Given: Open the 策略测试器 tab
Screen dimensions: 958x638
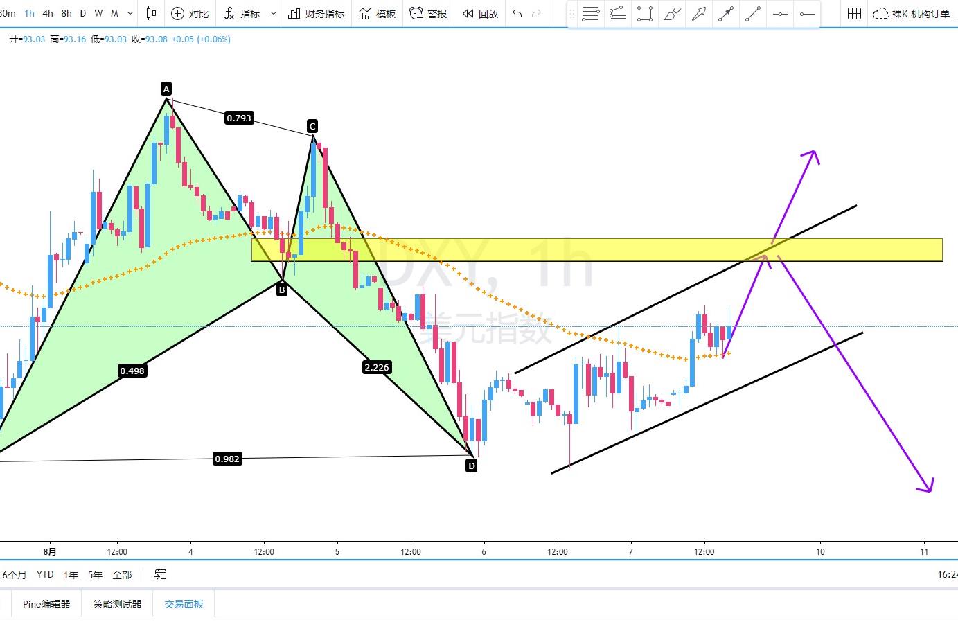Looking at the screenshot, I should point(118,604).
